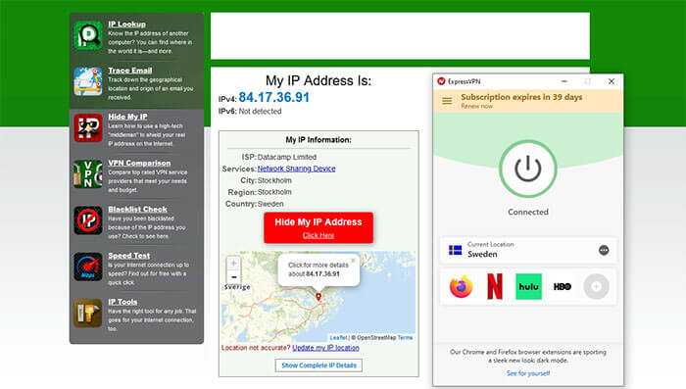Select the Current Location Sweden field
686x389 pixels.
[528, 250]
